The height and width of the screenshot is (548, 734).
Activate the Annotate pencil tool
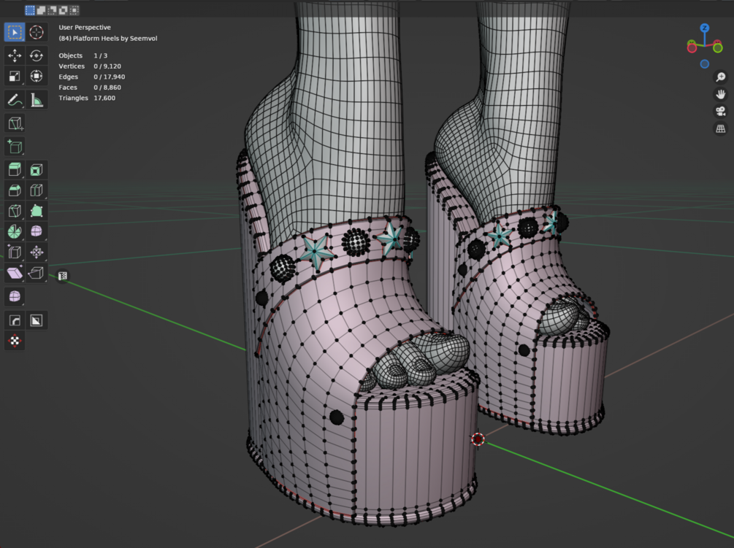(x=15, y=99)
